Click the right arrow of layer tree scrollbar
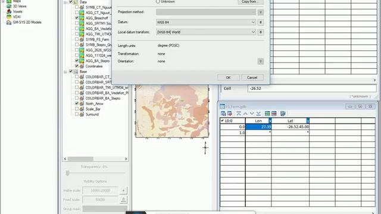The width and height of the screenshot is (381, 214). (x=126, y=159)
